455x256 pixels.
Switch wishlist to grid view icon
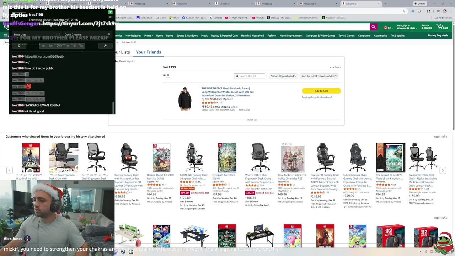pyautogui.click(x=165, y=75)
